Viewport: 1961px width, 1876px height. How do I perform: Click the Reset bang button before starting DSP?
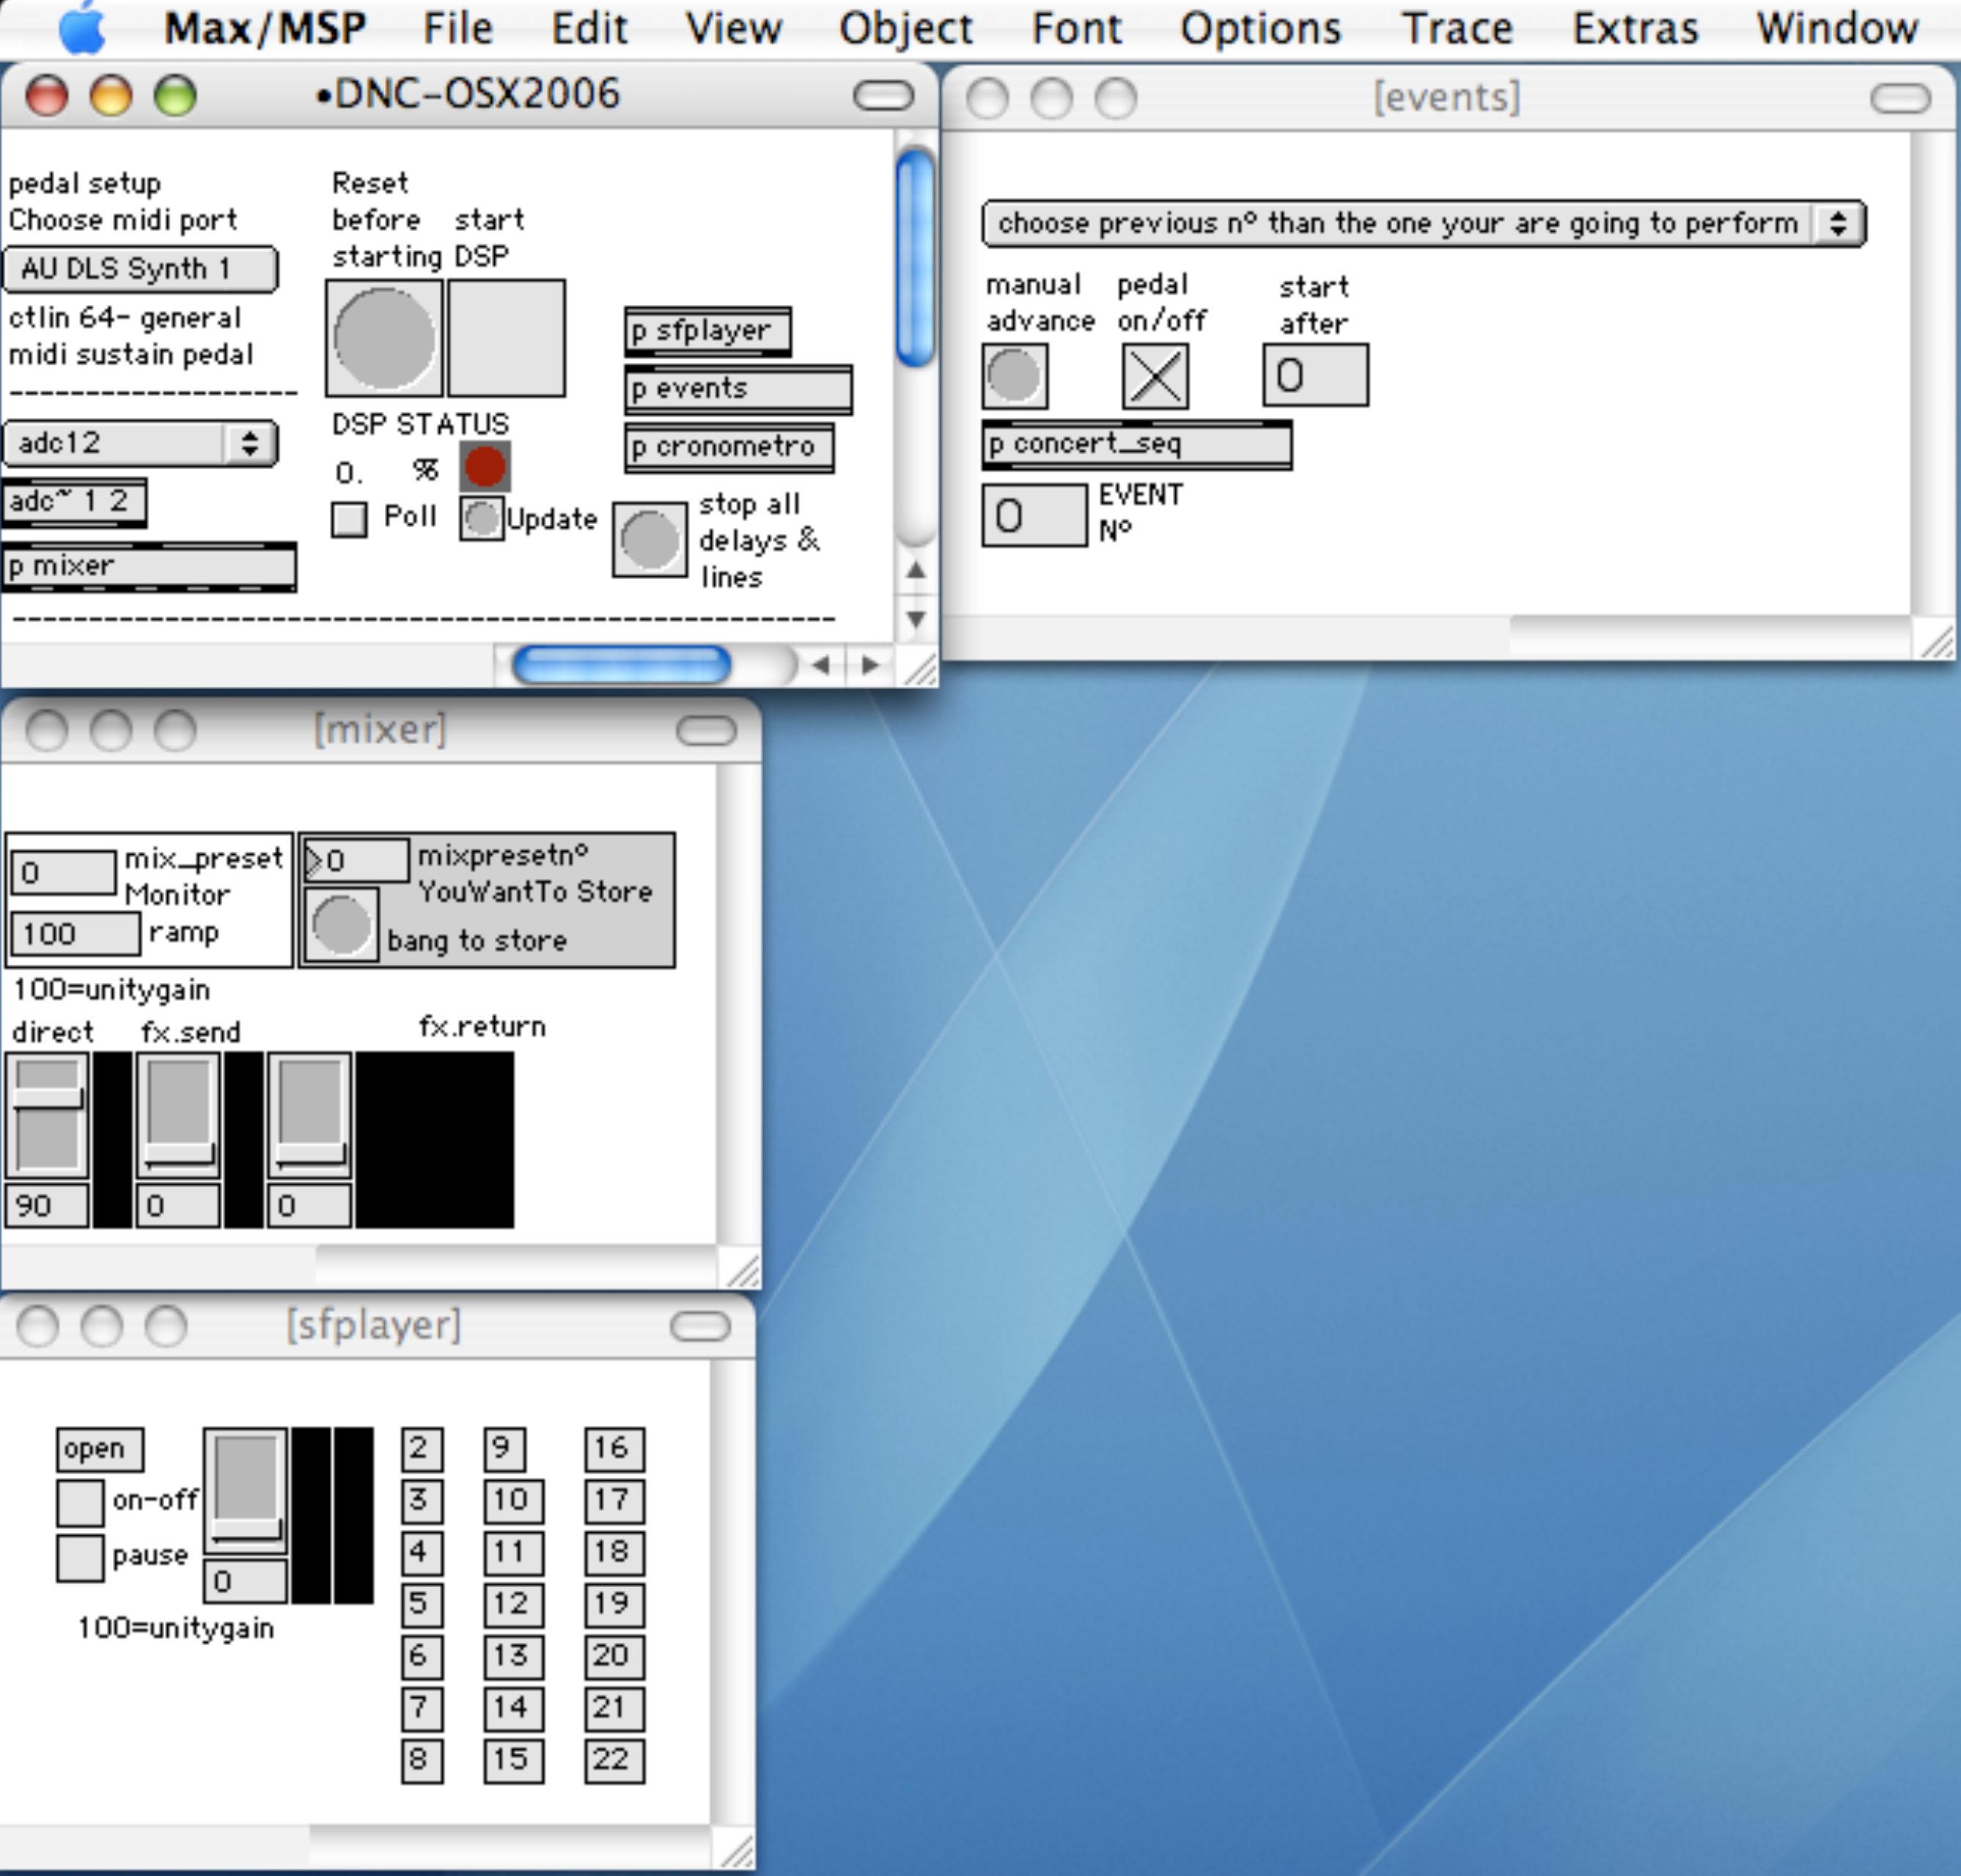point(384,338)
